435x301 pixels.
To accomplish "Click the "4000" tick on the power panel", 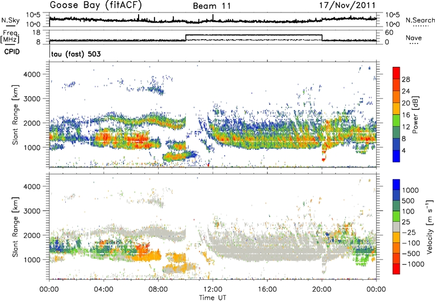I will pos(32,74).
